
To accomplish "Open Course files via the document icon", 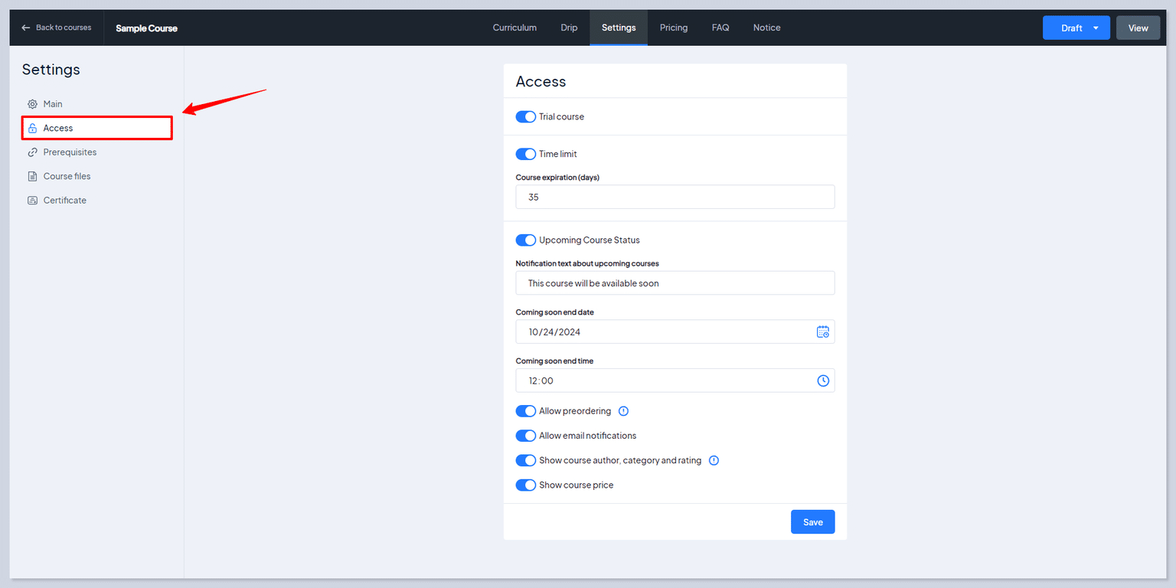I will click(x=32, y=175).
